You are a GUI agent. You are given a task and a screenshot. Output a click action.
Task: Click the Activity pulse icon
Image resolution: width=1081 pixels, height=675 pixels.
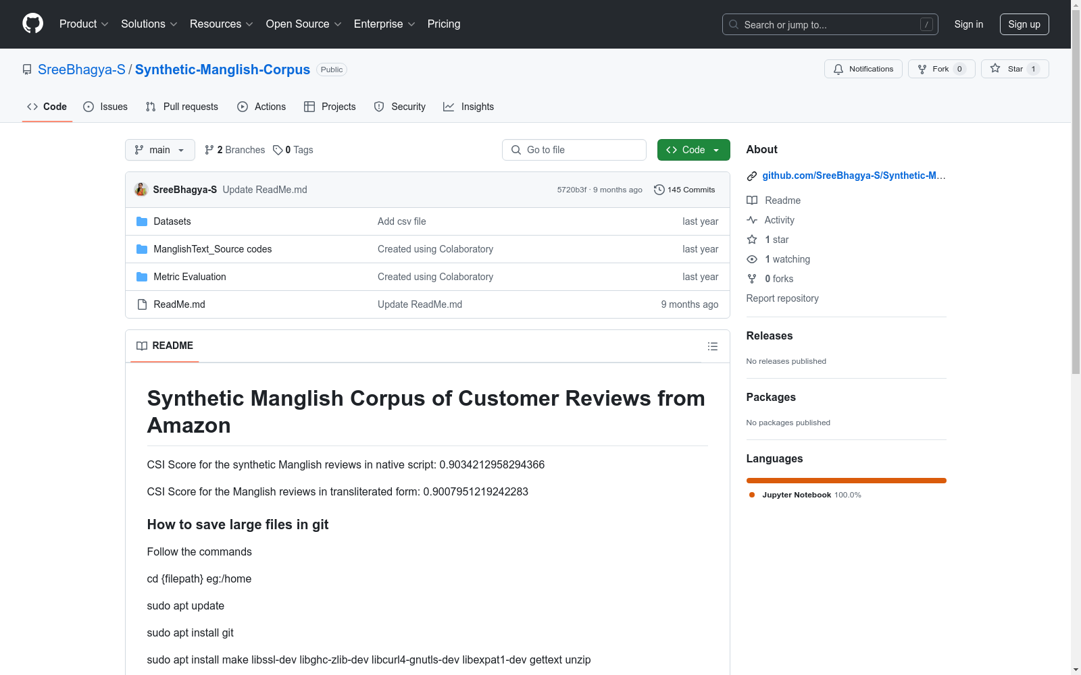752,220
